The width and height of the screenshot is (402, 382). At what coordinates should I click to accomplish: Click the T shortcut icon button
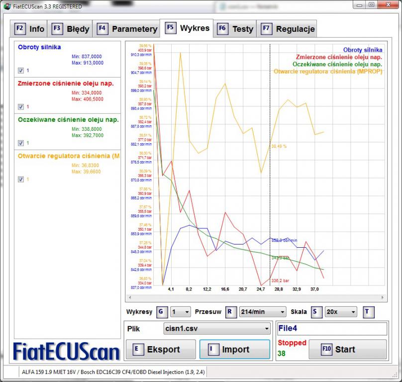pos(368,312)
